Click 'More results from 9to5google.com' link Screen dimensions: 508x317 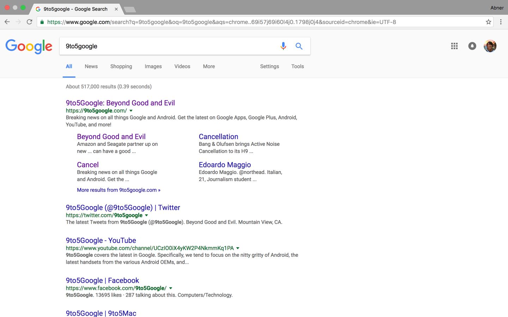(119, 190)
